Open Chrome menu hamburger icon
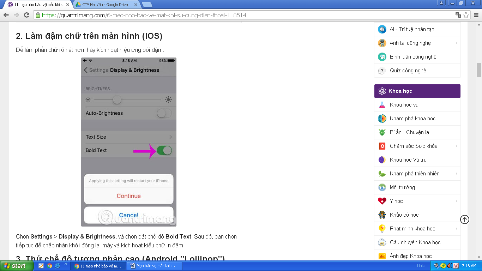The image size is (482, 271). pos(476,15)
